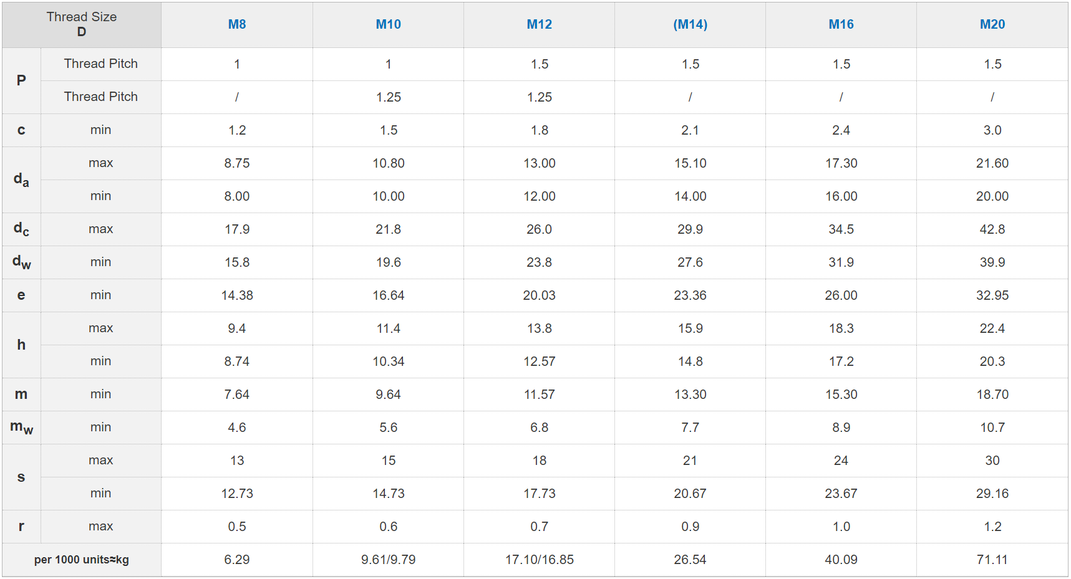Image resolution: width=1071 pixels, height=579 pixels.
Task: Click the M10 column header link
Action: pyautogui.click(x=388, y=24)
